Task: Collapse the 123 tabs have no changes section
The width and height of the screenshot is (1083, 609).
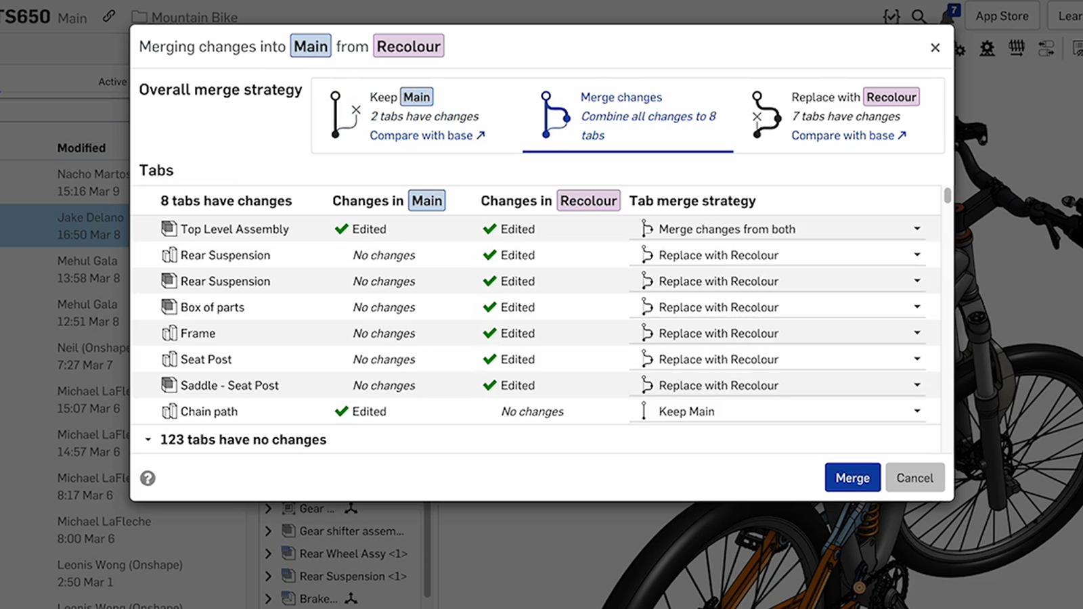Action: [148, 439]
